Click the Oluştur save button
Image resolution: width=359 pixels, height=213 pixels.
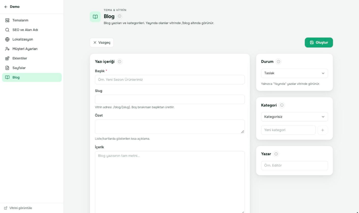coord(319,43)
